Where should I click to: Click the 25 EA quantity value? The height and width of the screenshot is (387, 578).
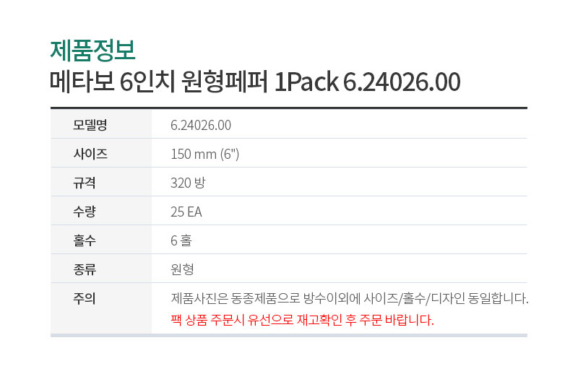click(x=186, y=212)
